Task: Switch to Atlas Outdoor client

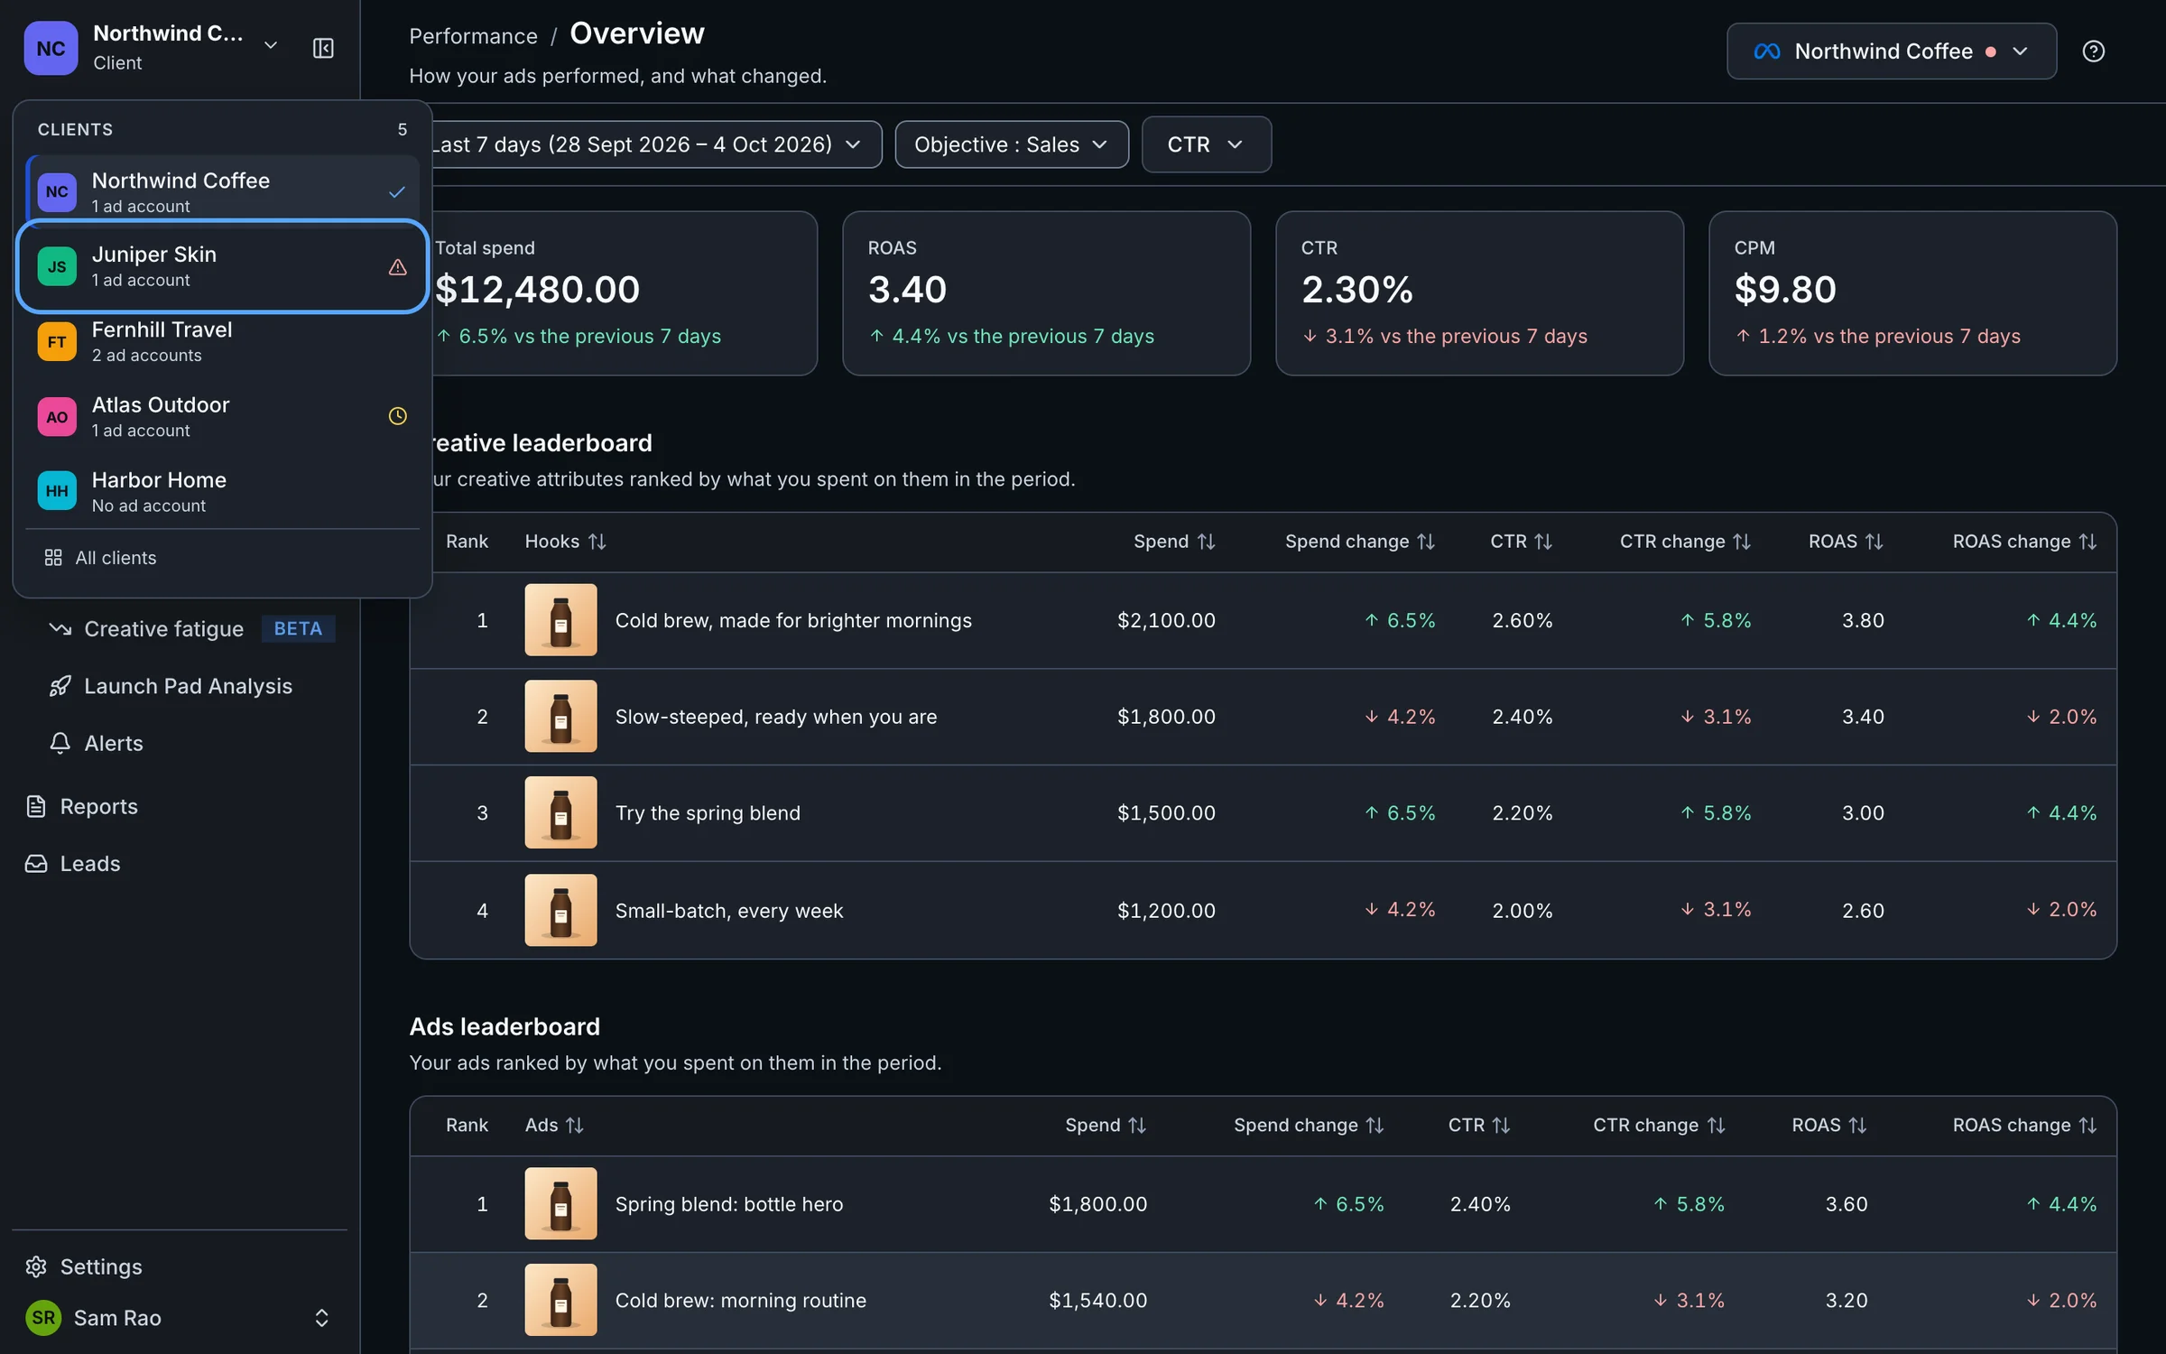Action: [222, 416]
